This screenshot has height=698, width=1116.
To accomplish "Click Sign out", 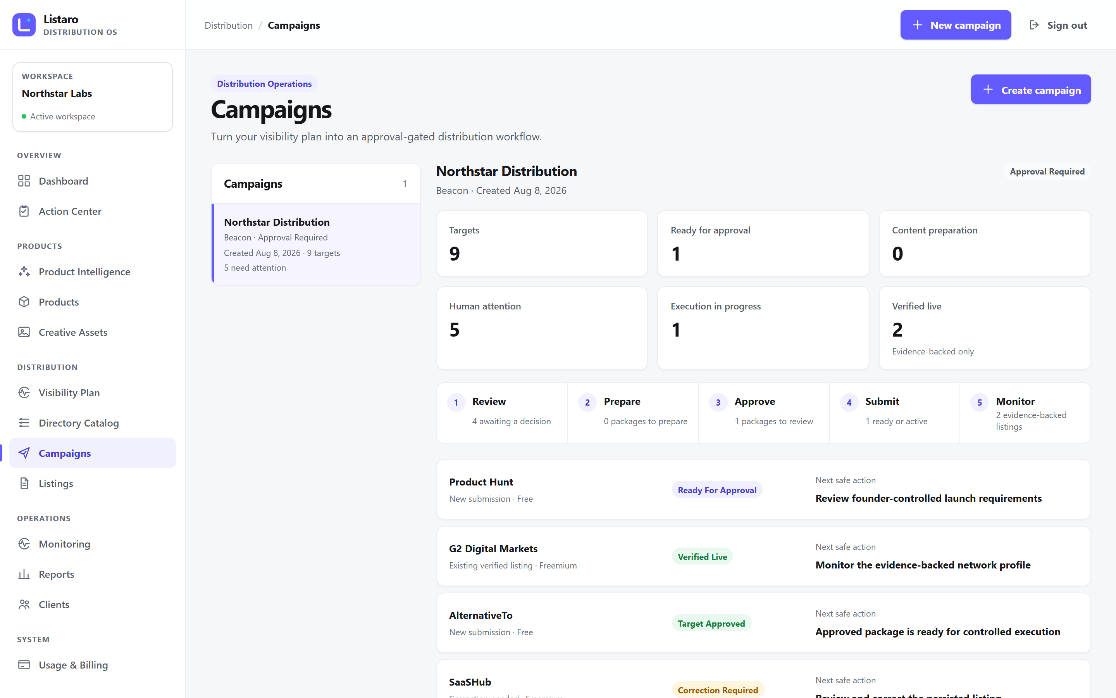I will [1058, 25].
